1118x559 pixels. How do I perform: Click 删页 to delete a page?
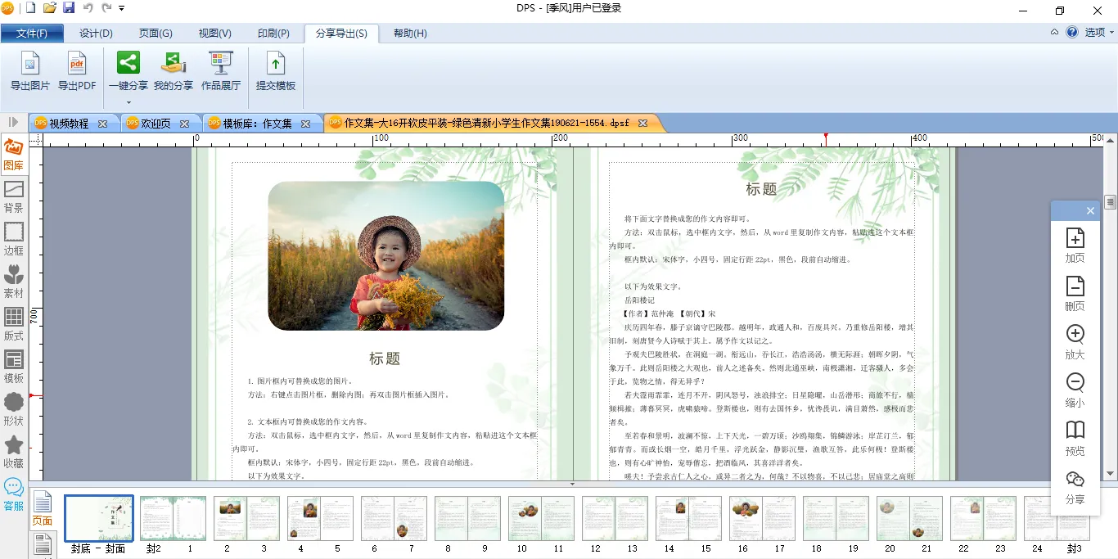[1075, 294]
